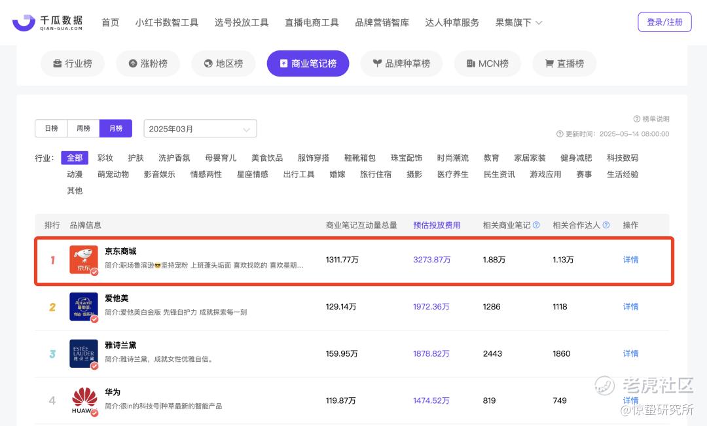Open 小红书数智工具 in top navigation
This screenshot has height=426, width=707.
[x=167, y=22]
